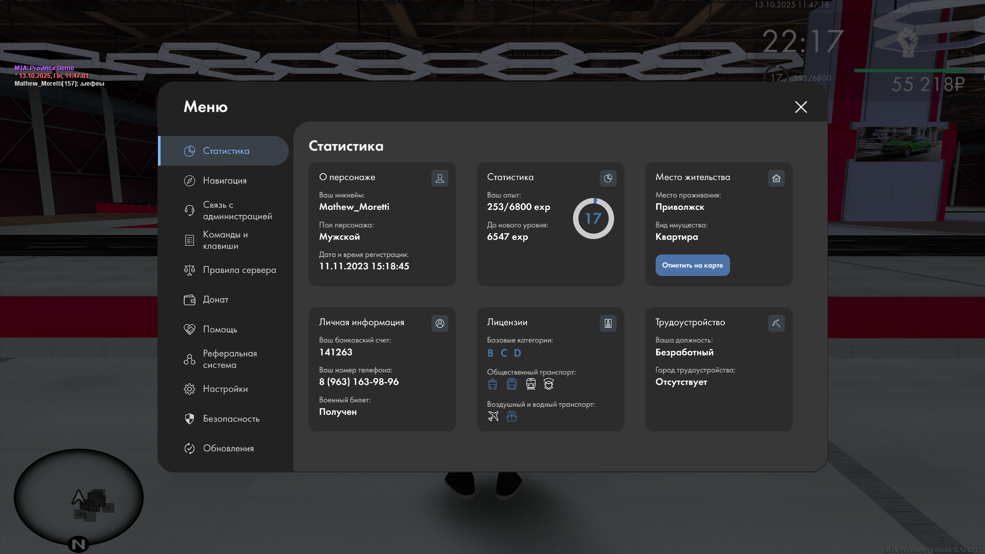
Task: Go to Правила сервера
Action: click(239, 270)
